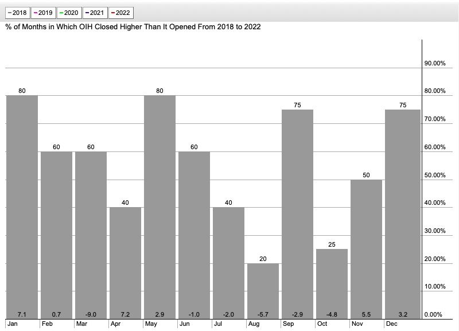
Task: Click the 50.00% y-axis label
Action: pyautogui.click(x=435, y=175)
